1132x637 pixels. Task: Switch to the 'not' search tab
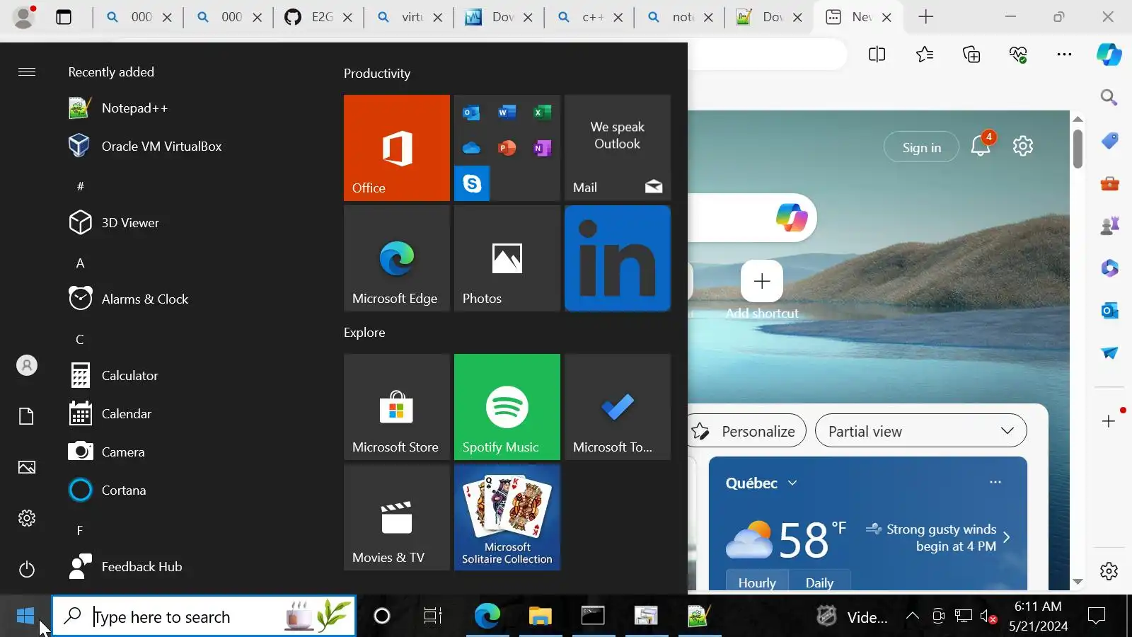[x=679, y=17]
